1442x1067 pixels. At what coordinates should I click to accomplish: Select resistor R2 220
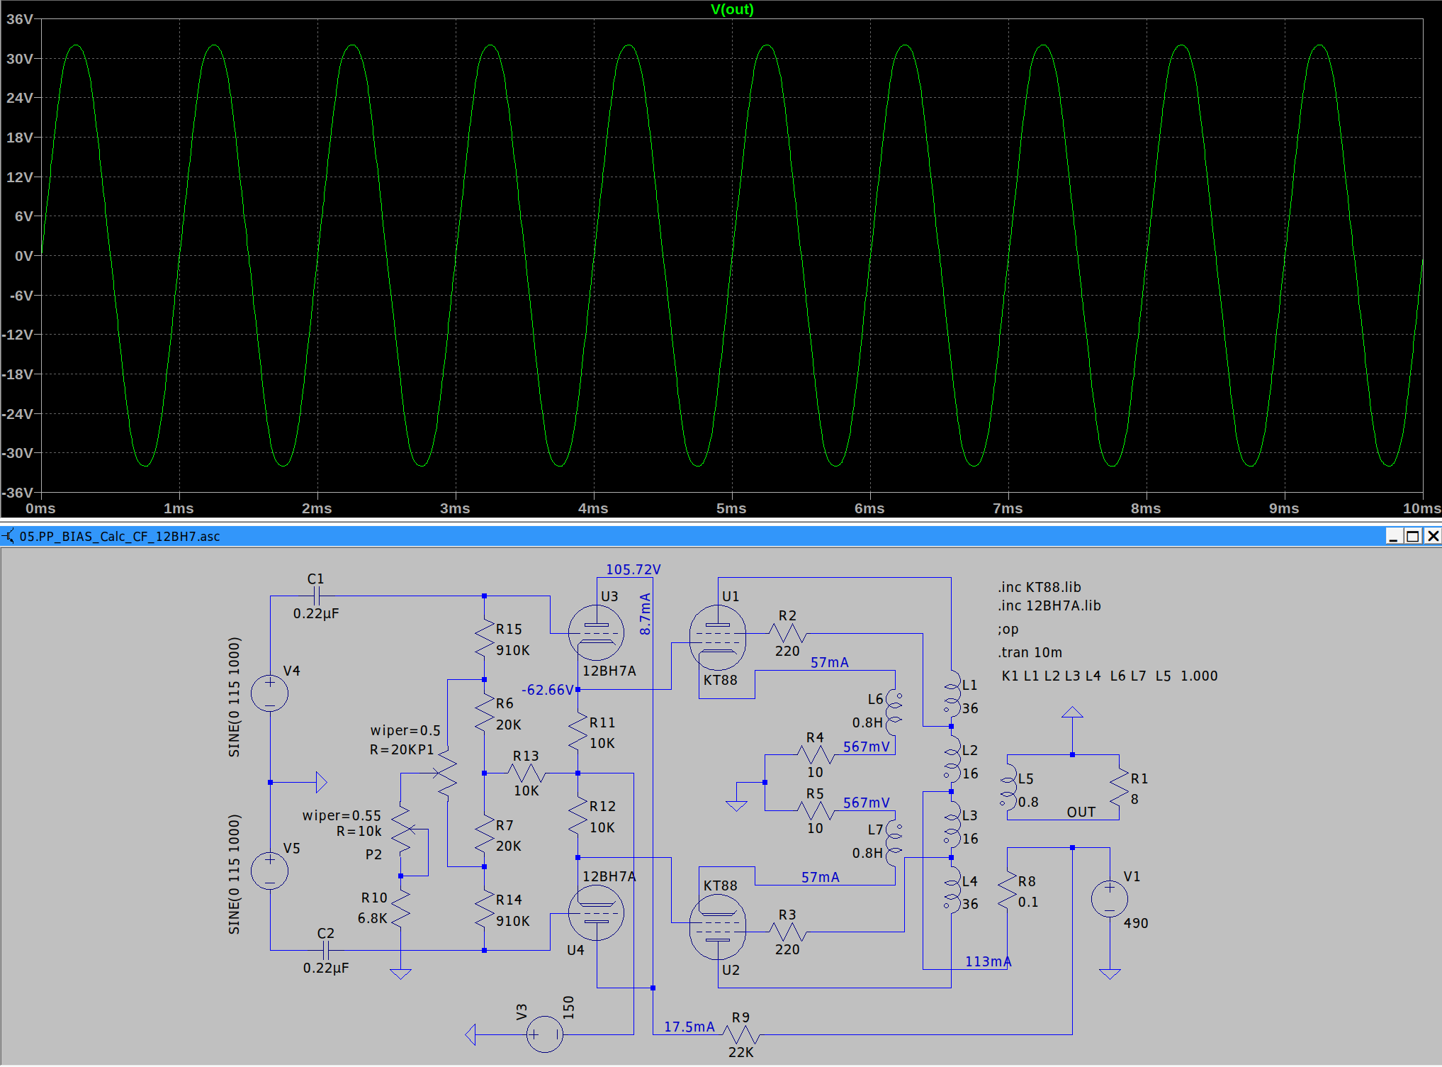pos(787,633)
